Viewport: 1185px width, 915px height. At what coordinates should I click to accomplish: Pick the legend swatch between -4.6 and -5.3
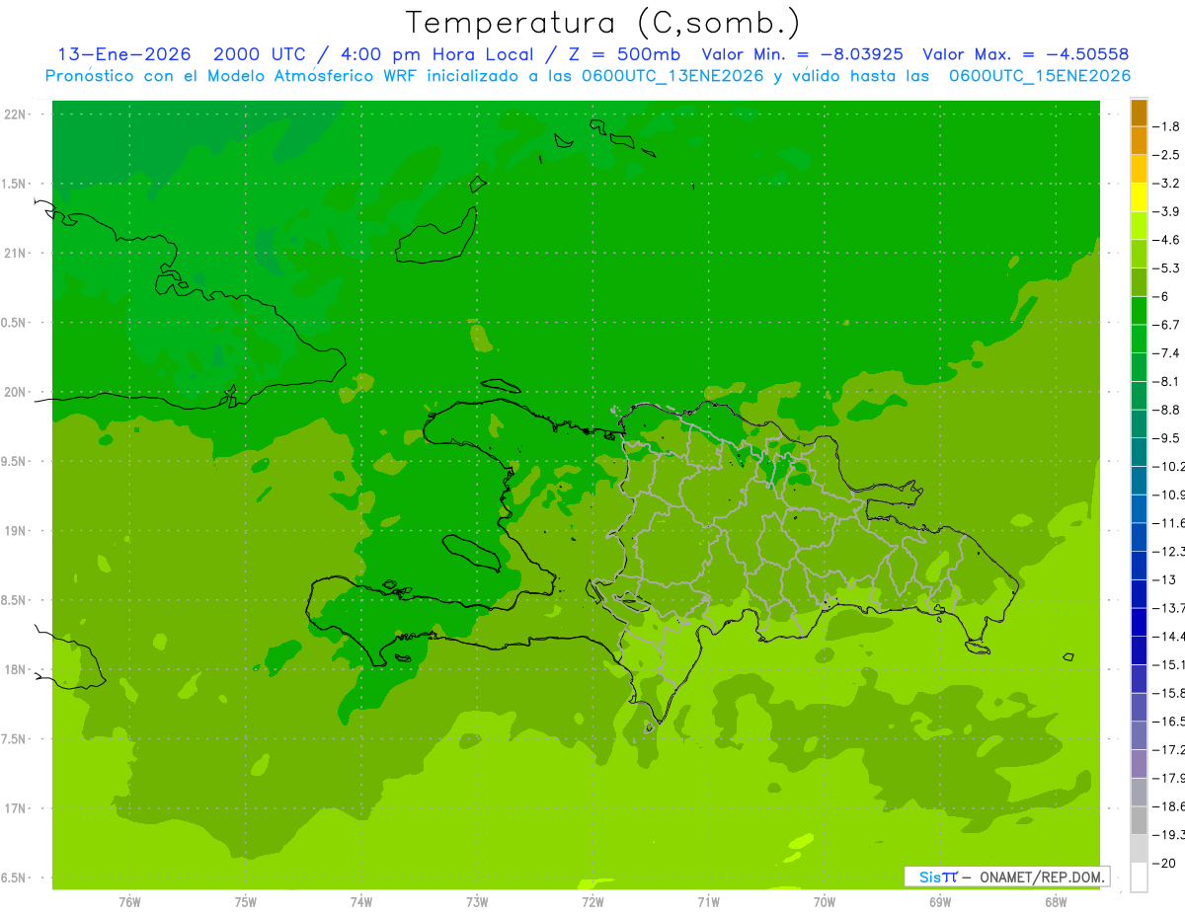[1139, 254]
